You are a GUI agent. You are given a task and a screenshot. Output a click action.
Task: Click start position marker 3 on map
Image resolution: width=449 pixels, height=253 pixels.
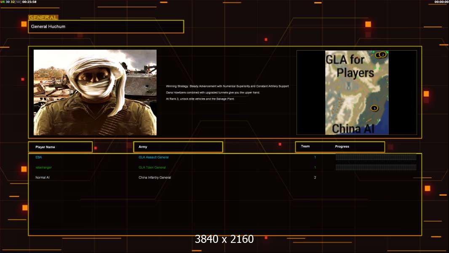[x=374, y=108]
